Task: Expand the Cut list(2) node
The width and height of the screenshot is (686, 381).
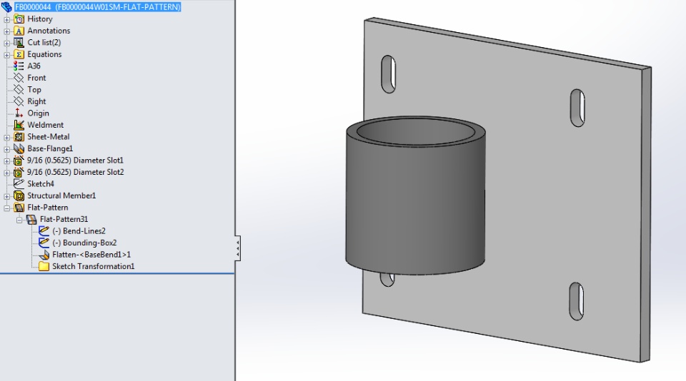Action: pyautogui.click(x=6, y=44)
